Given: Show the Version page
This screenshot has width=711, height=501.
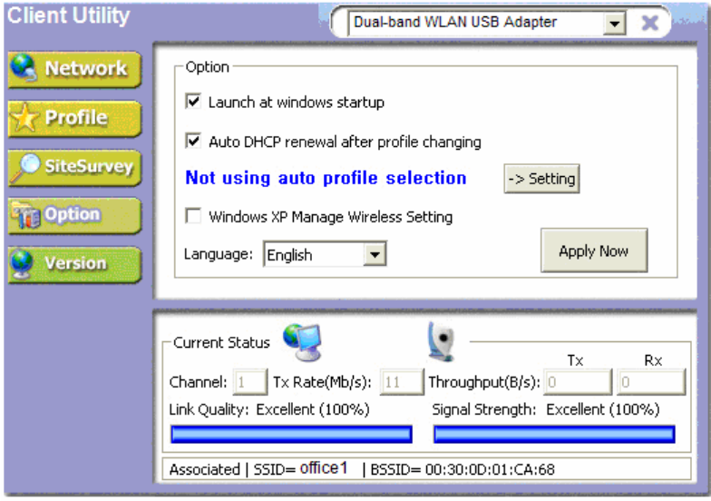Looking at the screenshot, I should click(74, 265).
